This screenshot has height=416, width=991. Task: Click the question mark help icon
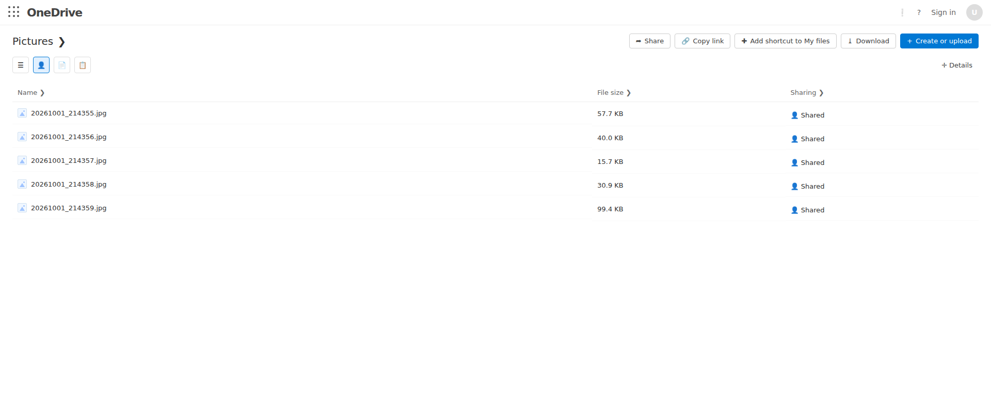pyautogui.click(x=919, y=12)
